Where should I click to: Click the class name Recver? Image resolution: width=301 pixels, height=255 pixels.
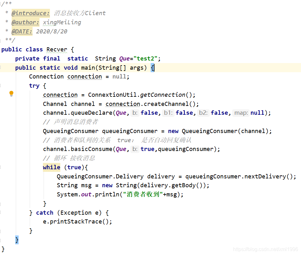point(57,49)
